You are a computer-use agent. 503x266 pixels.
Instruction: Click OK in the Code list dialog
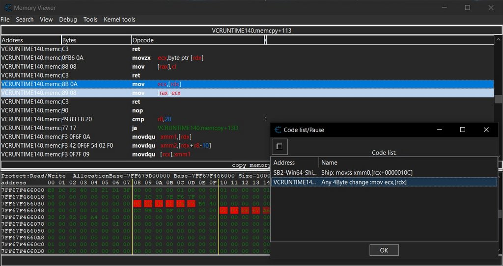click(x=384, y=250)
